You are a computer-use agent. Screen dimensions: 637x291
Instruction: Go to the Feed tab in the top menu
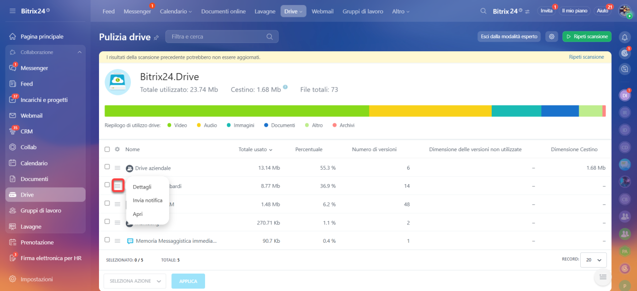[x=108, y=11]
